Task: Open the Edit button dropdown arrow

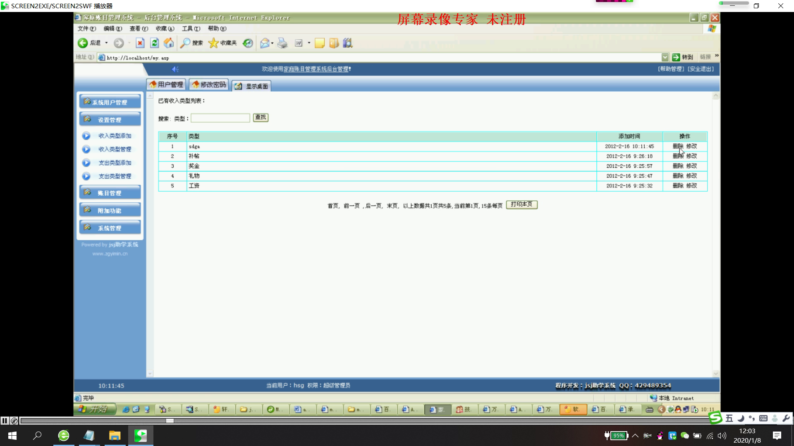Action: coord(309,43)
